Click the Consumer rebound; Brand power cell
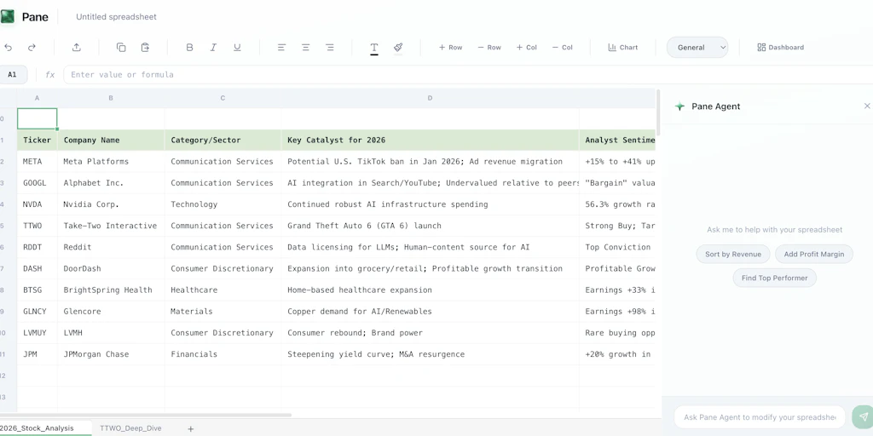This screenshot has width=873, height=436. tap(430, 333)
